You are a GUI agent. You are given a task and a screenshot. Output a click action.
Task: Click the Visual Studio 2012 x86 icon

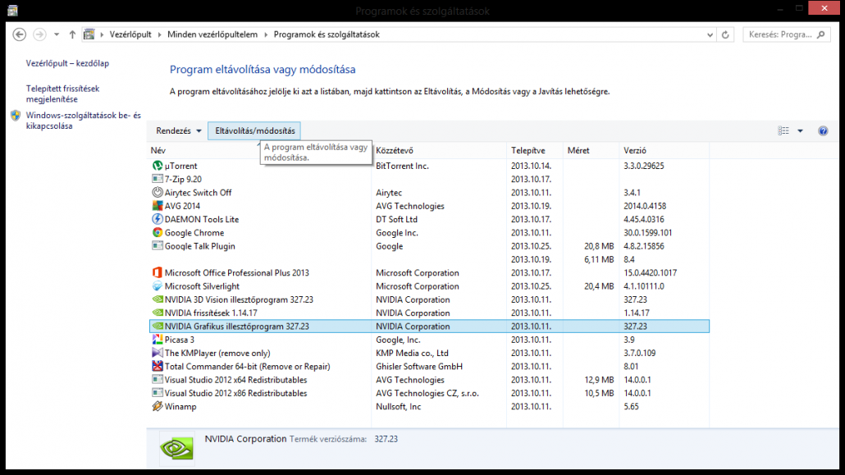tap(158, 393)
